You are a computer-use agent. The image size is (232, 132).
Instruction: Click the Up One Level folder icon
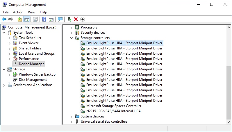point(19,19)
